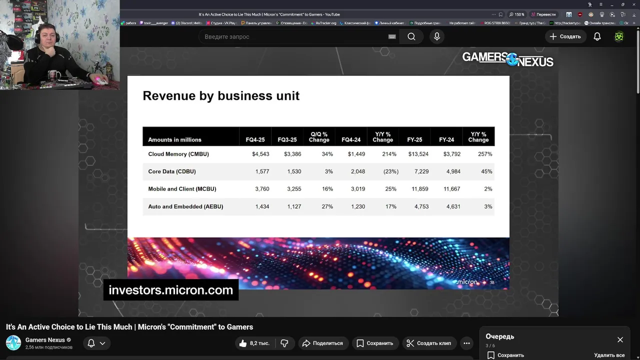Open the Студия - VK Play bookmark
The image size is (640, 360).
point(222,23)
